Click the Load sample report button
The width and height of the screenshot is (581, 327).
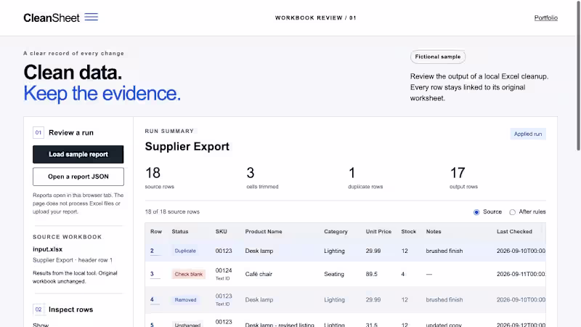point(78,154)
